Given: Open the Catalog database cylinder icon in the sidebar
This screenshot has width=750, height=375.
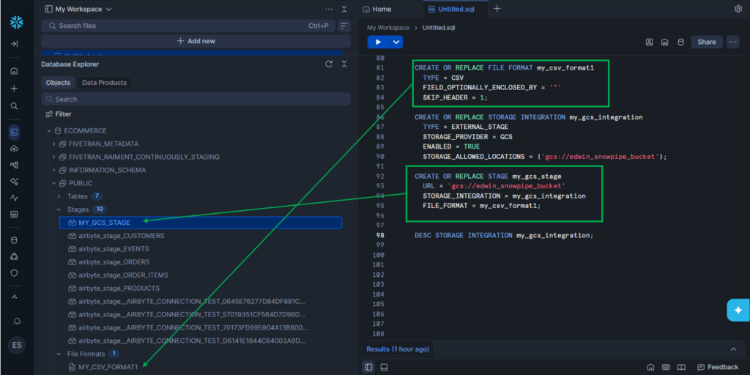Looking at the screenshot, I should 15,240.
